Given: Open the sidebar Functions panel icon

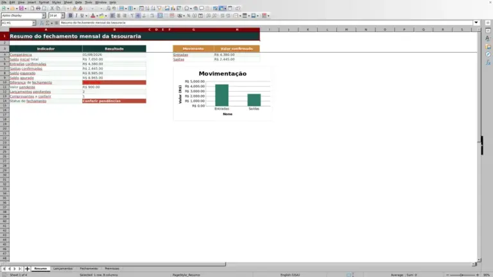Looking at the screenshot, I should tap(488, 62).
